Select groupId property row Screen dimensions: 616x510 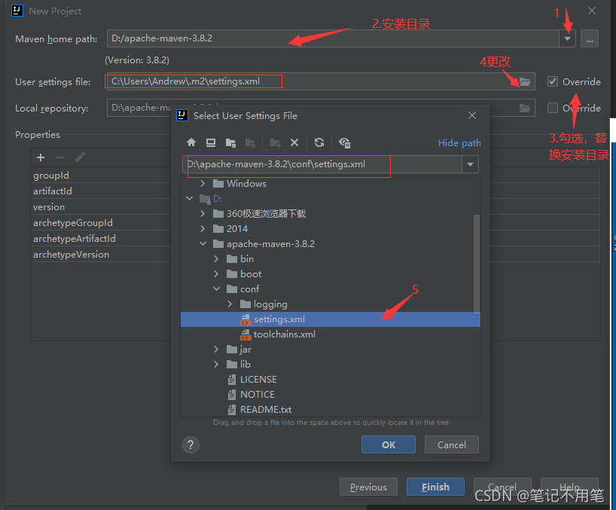point(102,176)
